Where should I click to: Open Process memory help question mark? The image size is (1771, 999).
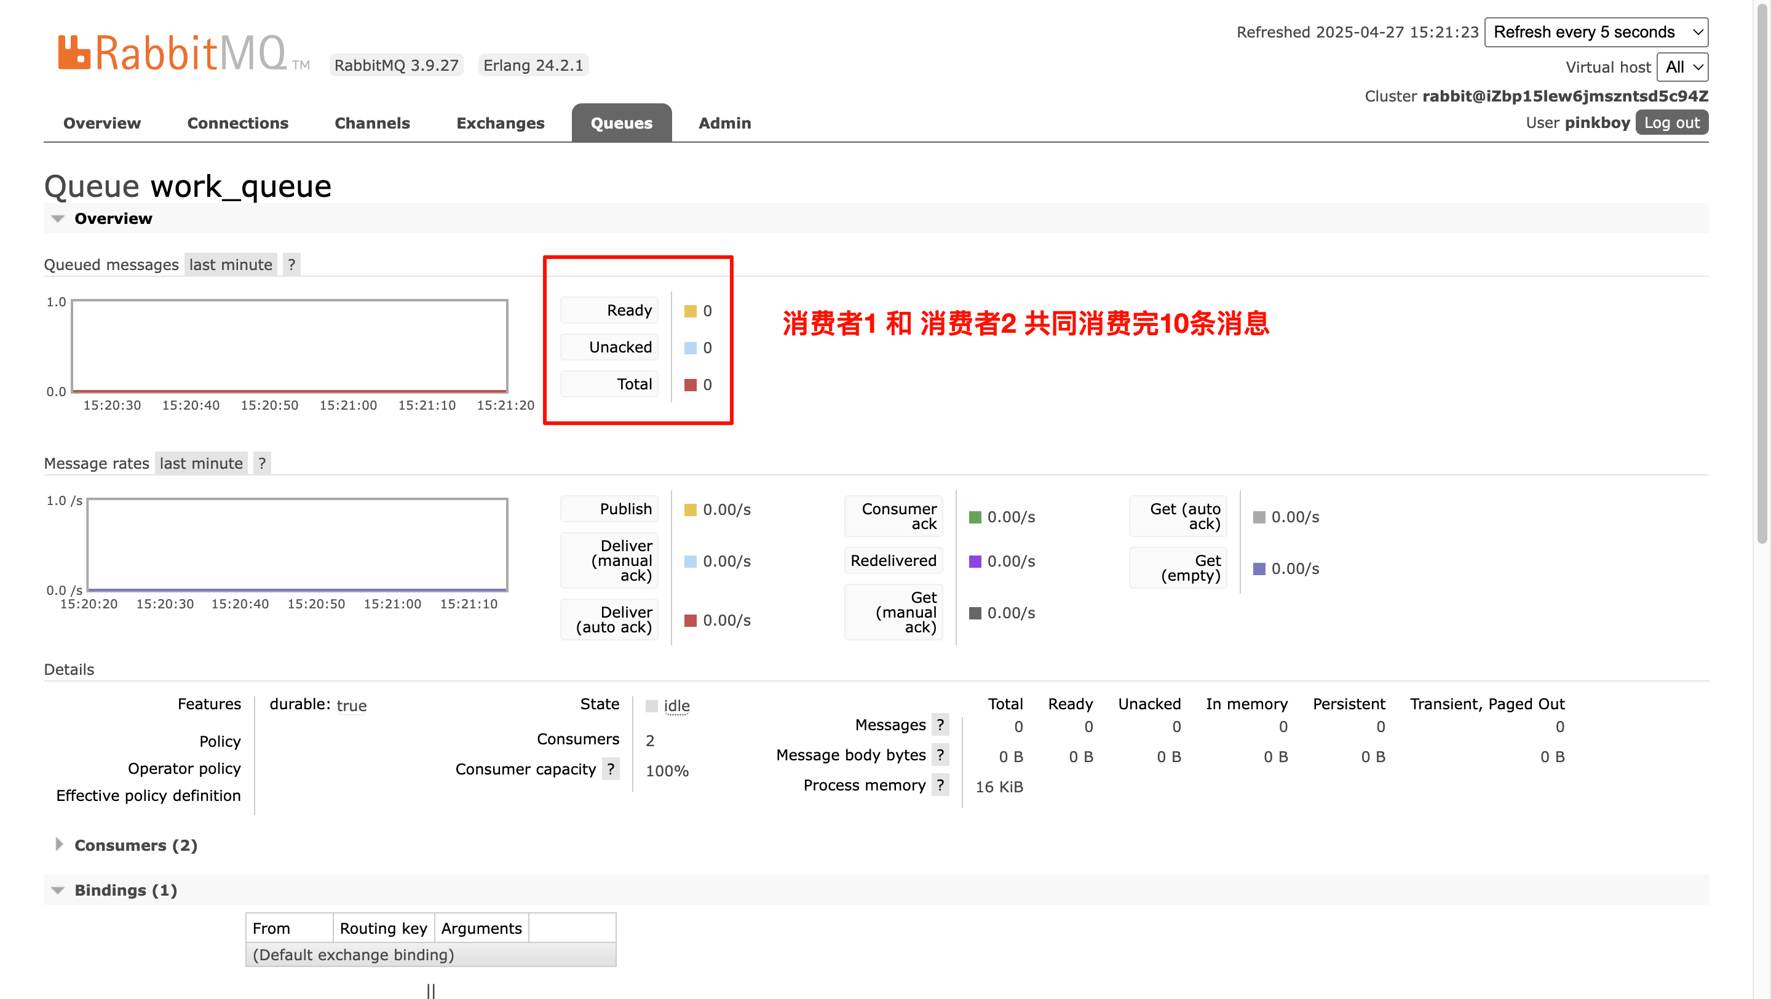click(940, 785)
